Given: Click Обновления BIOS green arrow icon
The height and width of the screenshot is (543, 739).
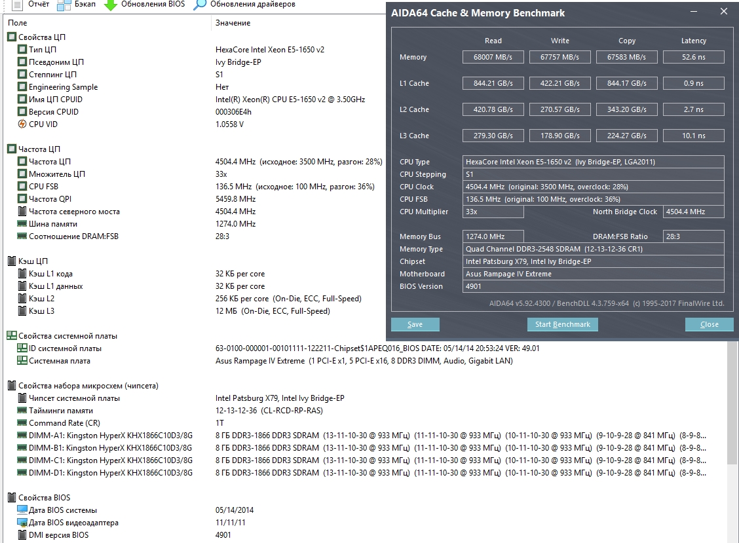Looking at the screenshot, I should tap(110, 5).
